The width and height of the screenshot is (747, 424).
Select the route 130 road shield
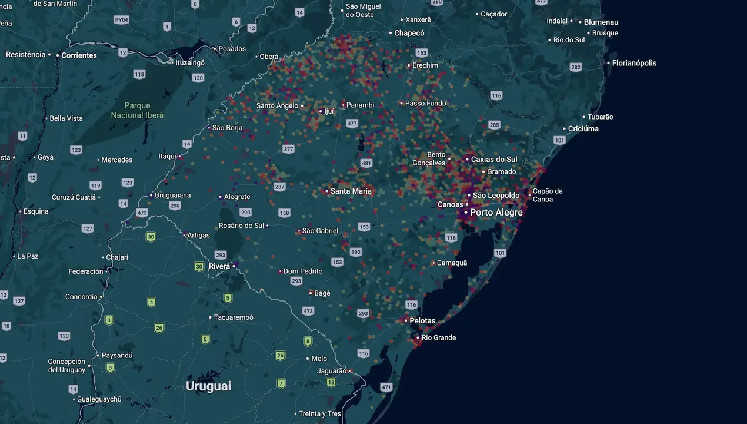click(64, 336)
